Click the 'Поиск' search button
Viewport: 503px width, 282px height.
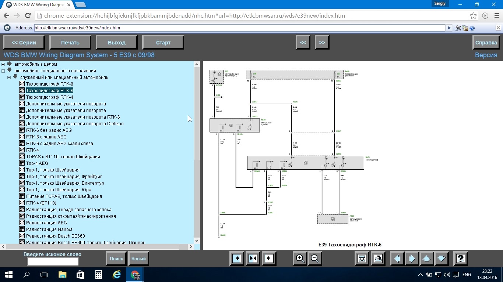(x=116, y=258)
